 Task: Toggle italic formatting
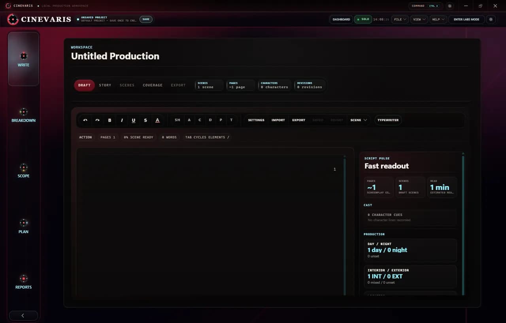(122, 120)
